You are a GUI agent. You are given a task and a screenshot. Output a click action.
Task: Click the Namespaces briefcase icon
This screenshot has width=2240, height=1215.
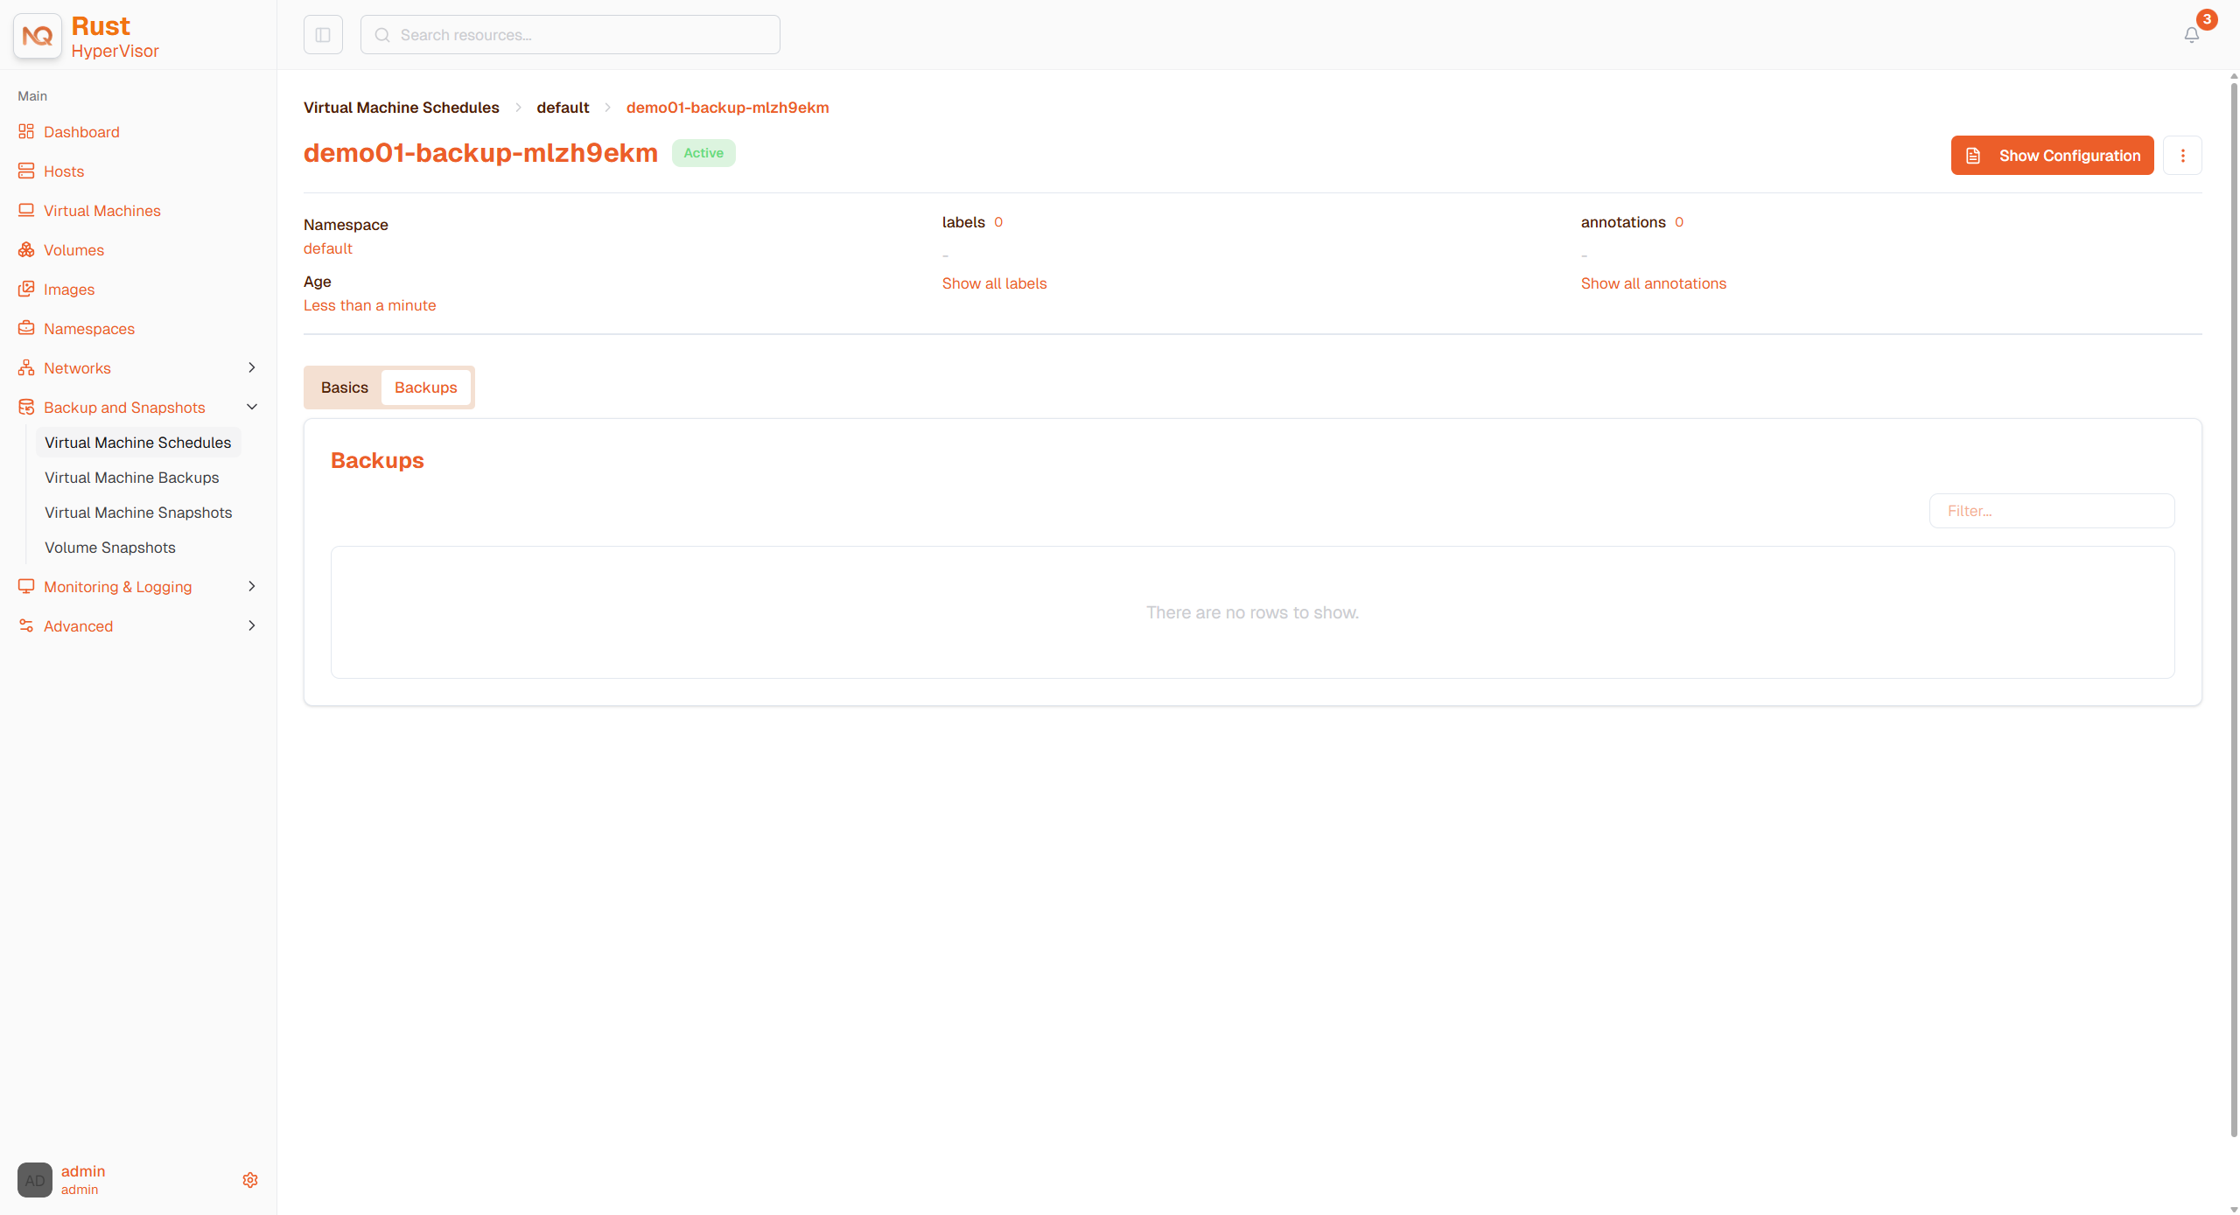[x=26, y=328]
